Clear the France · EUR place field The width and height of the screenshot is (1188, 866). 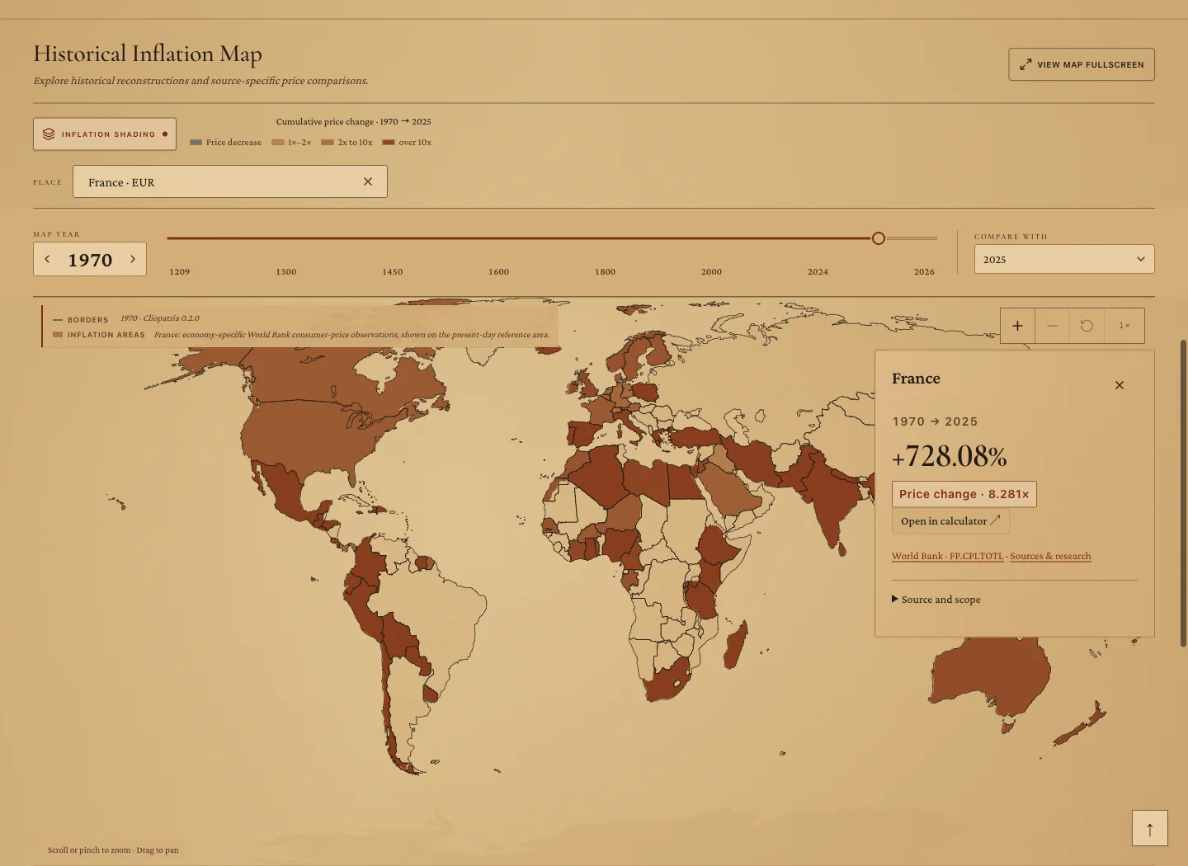(x=368, y=181)
